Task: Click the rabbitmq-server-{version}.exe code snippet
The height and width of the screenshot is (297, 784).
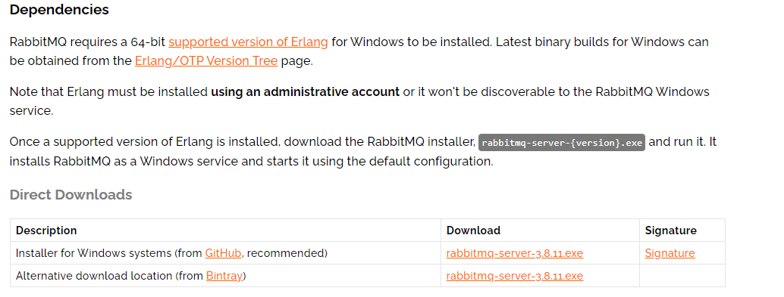Action: pos(562,143)
